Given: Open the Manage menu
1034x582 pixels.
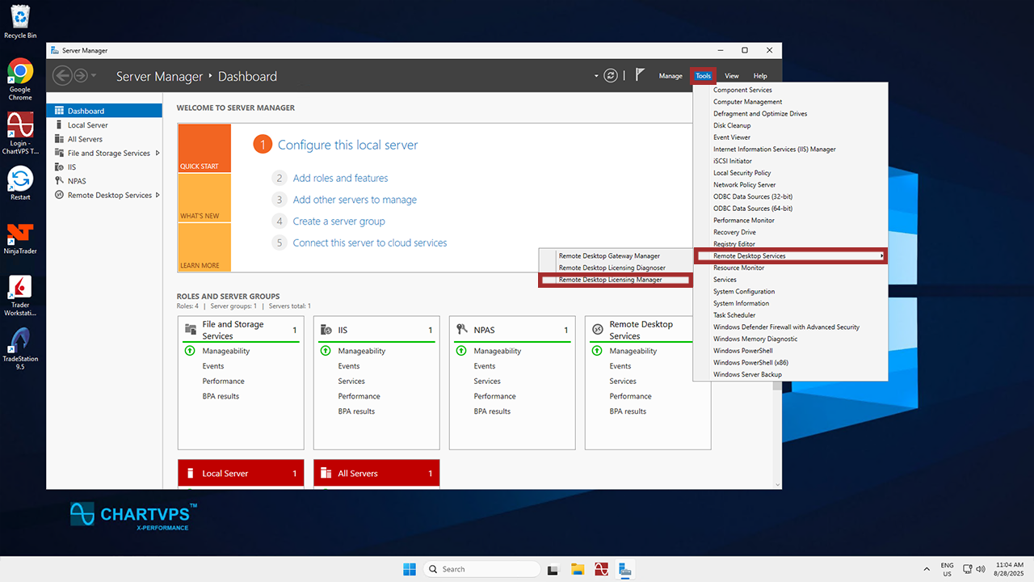Looking at the screenshot, I should click(670, 76).
